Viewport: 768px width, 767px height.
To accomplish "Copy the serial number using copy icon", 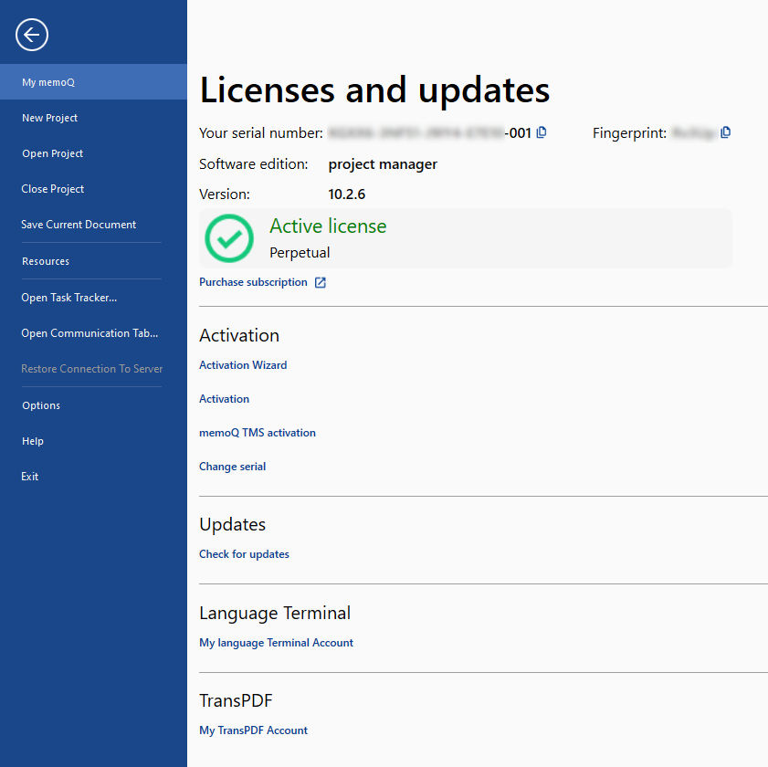I will tap(542, 132).
